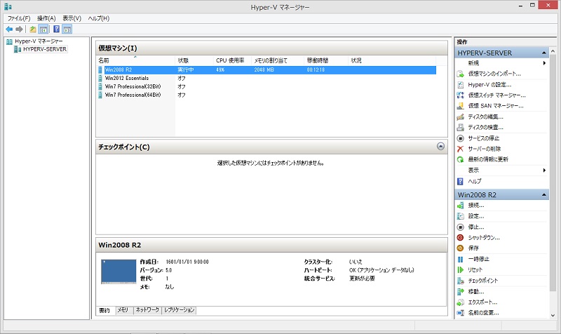Switch to the レプリケーション tab
Image resolution: width=561 pixels, height=334 pixels.
point(179,310)
